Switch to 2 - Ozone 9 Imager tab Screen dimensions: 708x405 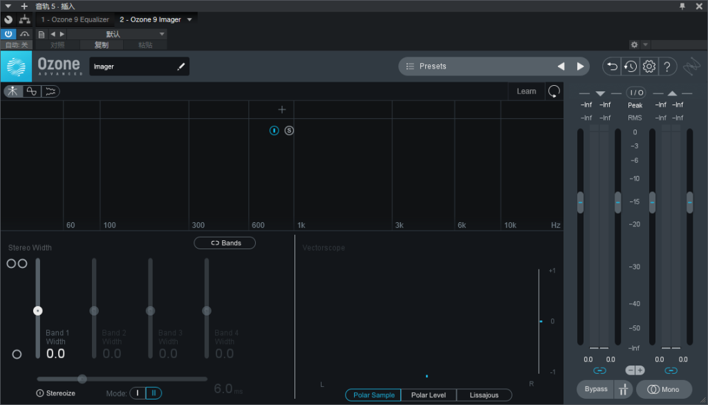click(x=150, y=19)
